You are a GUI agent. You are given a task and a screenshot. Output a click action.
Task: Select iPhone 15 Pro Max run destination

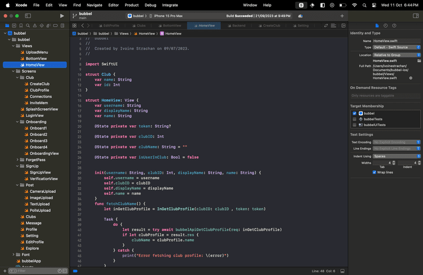(166, 16)
